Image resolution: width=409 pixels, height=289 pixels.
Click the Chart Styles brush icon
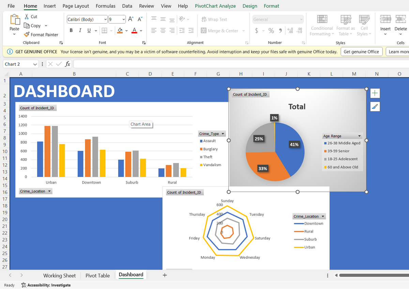click(374, 106)
